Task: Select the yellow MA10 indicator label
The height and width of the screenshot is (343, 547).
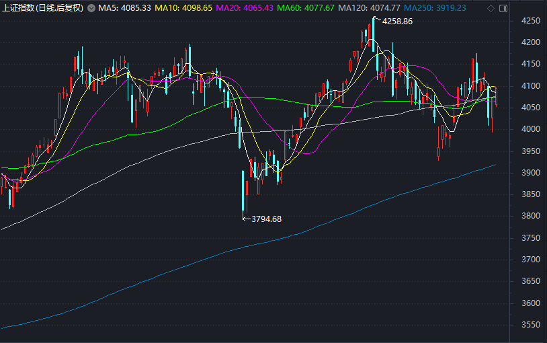Action: [x=183, y=8]
